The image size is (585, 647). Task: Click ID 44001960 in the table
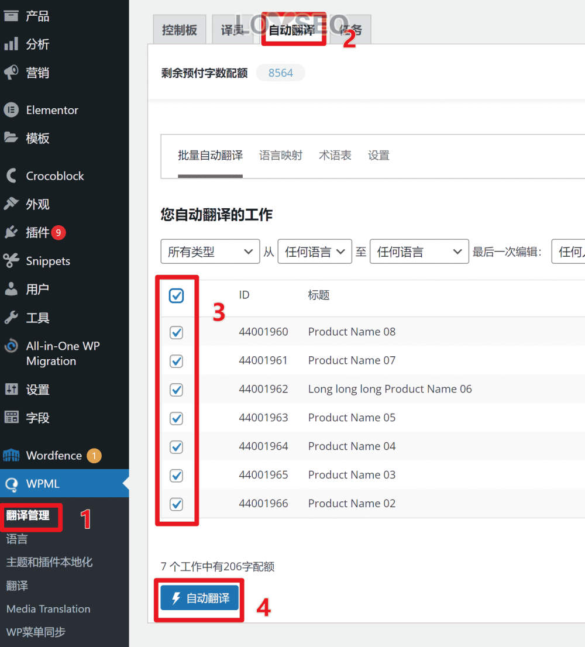point(263,332)
